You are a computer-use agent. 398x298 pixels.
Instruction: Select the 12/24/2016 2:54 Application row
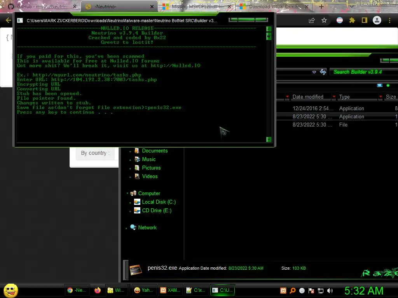(x=337, y=109)
